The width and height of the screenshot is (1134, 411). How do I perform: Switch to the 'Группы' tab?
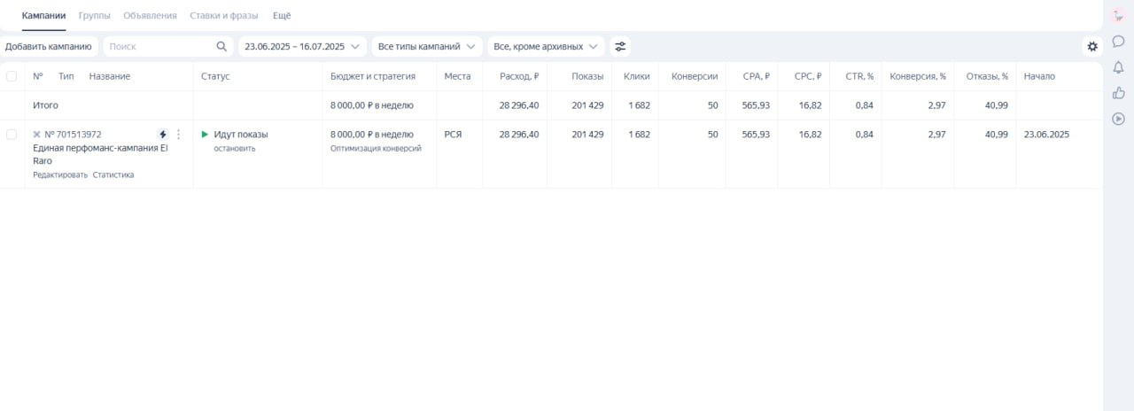95,16
